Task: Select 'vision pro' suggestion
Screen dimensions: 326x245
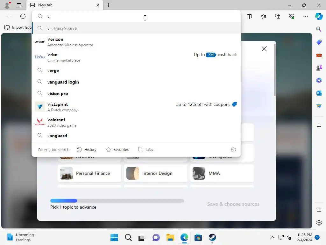Action: pos(136,93)
